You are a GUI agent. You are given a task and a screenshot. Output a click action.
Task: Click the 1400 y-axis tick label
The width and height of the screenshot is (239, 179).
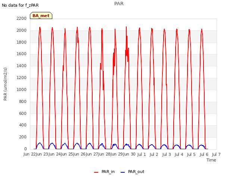coord(22,66)
